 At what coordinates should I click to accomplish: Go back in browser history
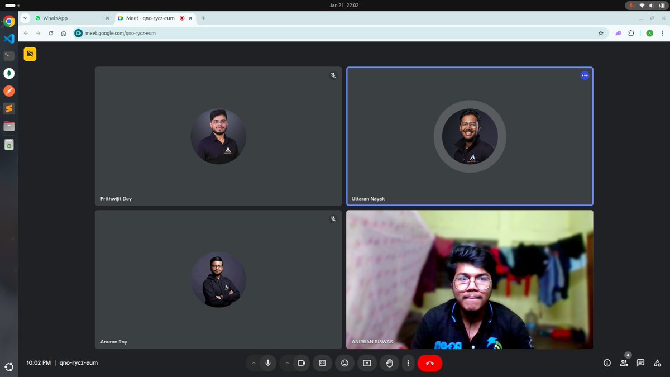(x=26, y=33)
